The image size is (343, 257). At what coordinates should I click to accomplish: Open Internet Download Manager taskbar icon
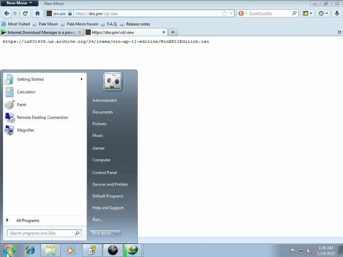(133, 250)
